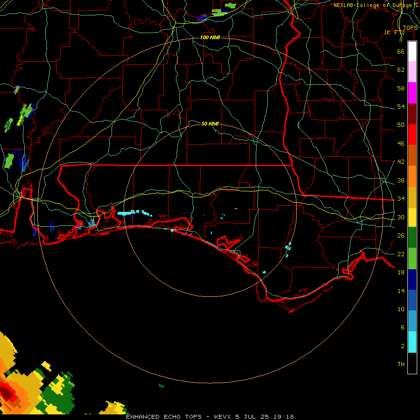Select the gold legend color band
Viewport: 420px width, 420px height.
412,197
